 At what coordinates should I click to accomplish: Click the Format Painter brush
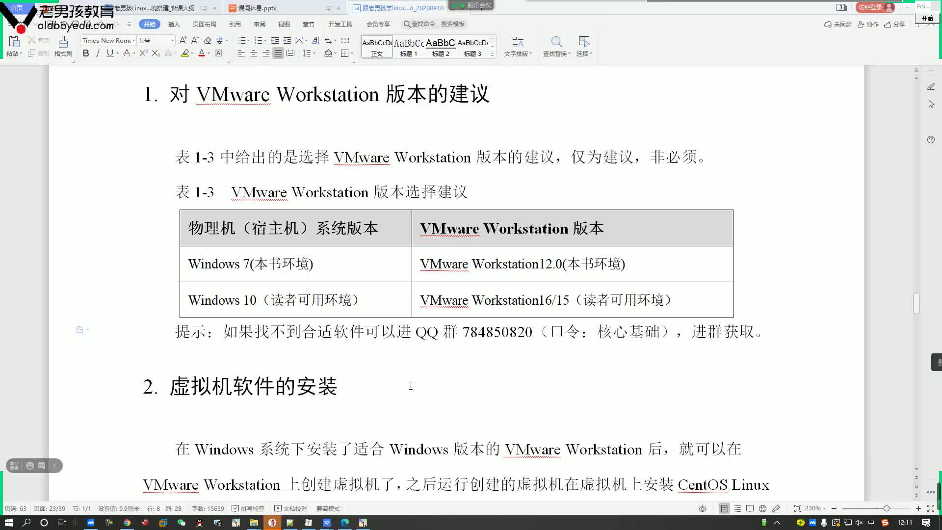coord(63,42)
